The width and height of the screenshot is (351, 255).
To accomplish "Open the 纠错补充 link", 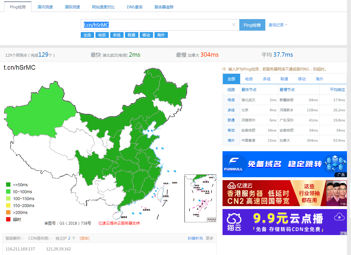I will click(196, 238).
